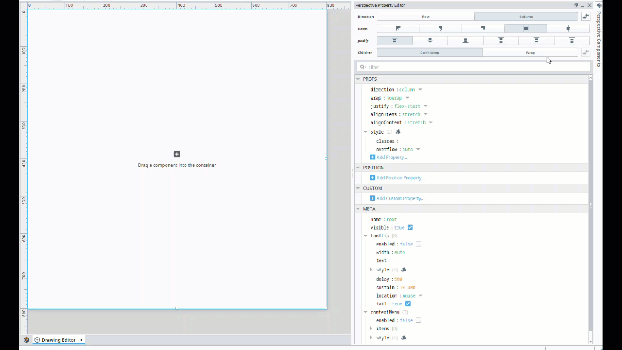Expand the contextMenu items node
Screen dimensions: 622x350
pyautogui.click(x=371, y=329)
